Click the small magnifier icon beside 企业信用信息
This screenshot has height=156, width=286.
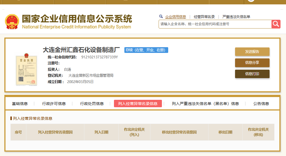pyautogui.click(x=161, y=16)
